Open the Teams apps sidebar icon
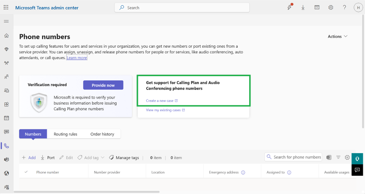365x194 pixels. [x=6, y=104]
